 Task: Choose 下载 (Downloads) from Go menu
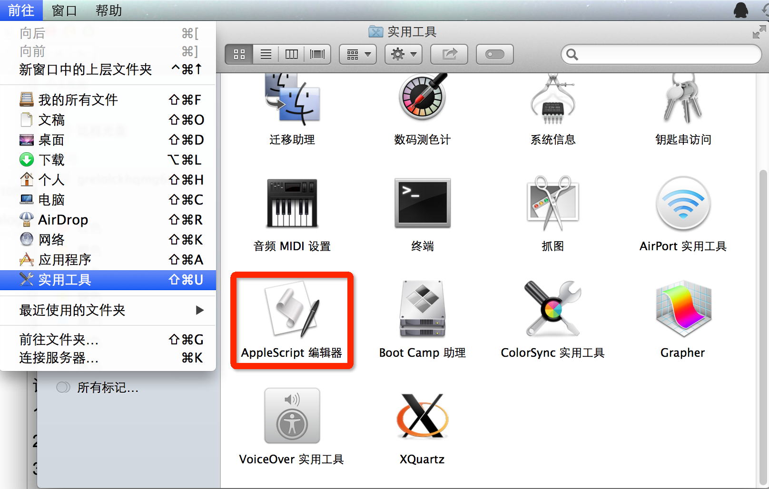point(108,160)
